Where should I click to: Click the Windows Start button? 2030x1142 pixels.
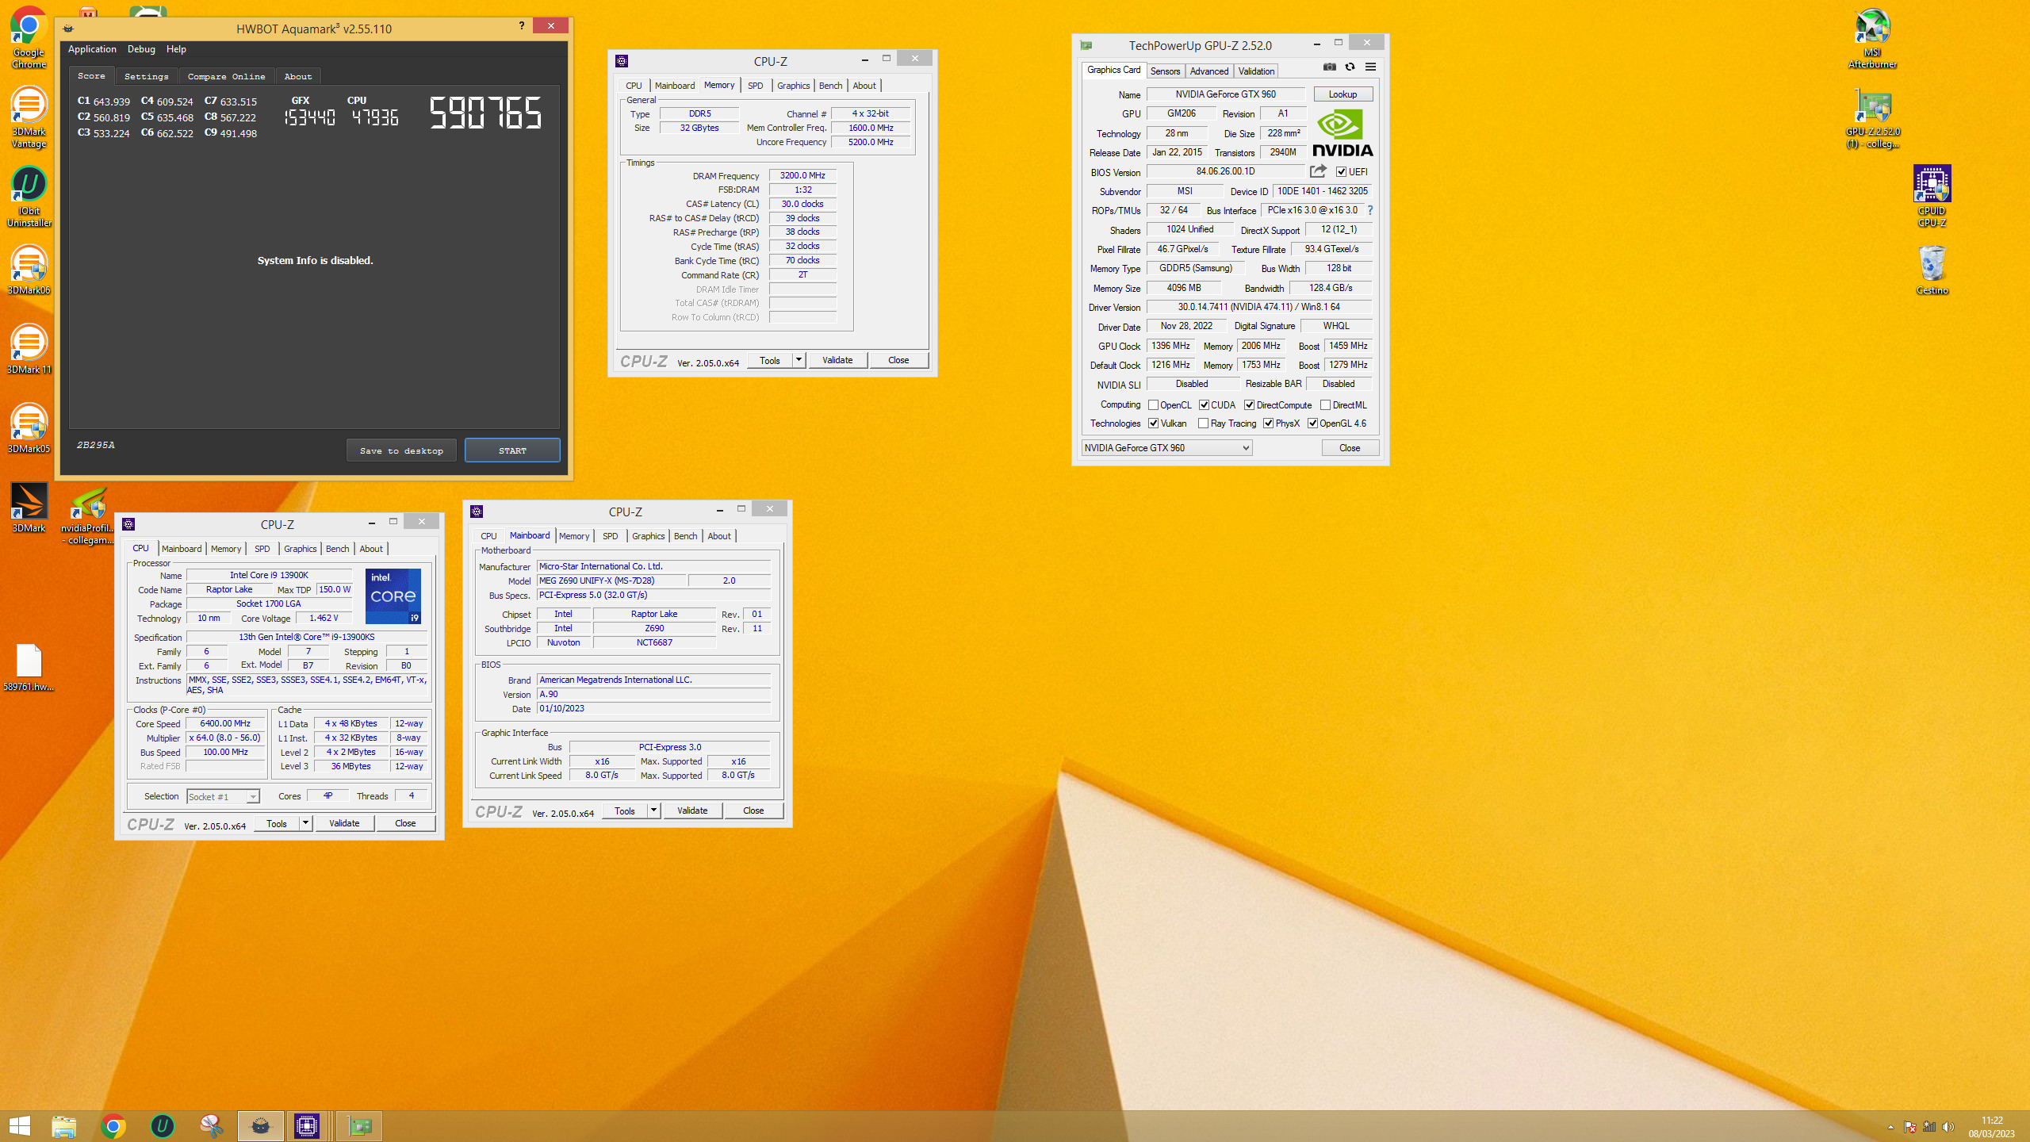20,1125
